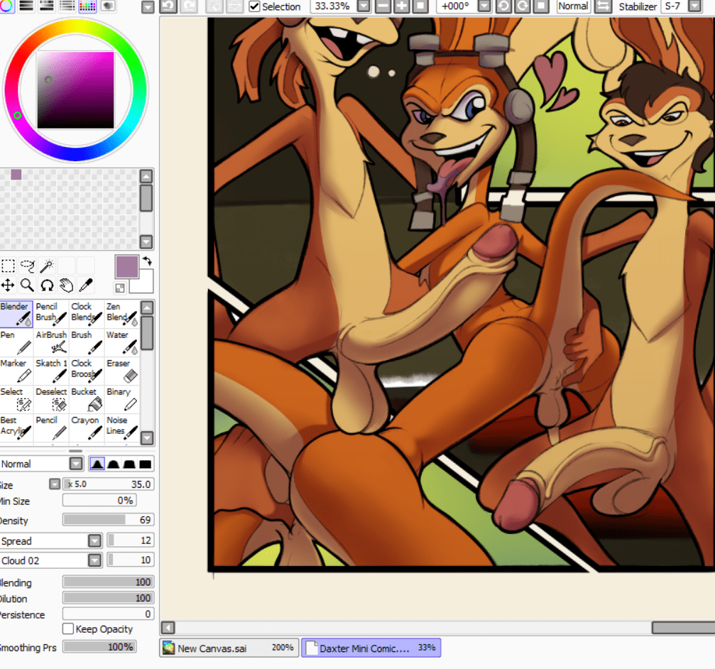
Task: Enable the Keep Opacity checkbox
Action: (68, 629)
